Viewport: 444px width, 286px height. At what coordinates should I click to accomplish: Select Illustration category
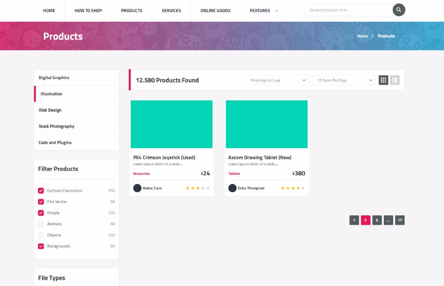pyautogui.click(x=76, y=94)
